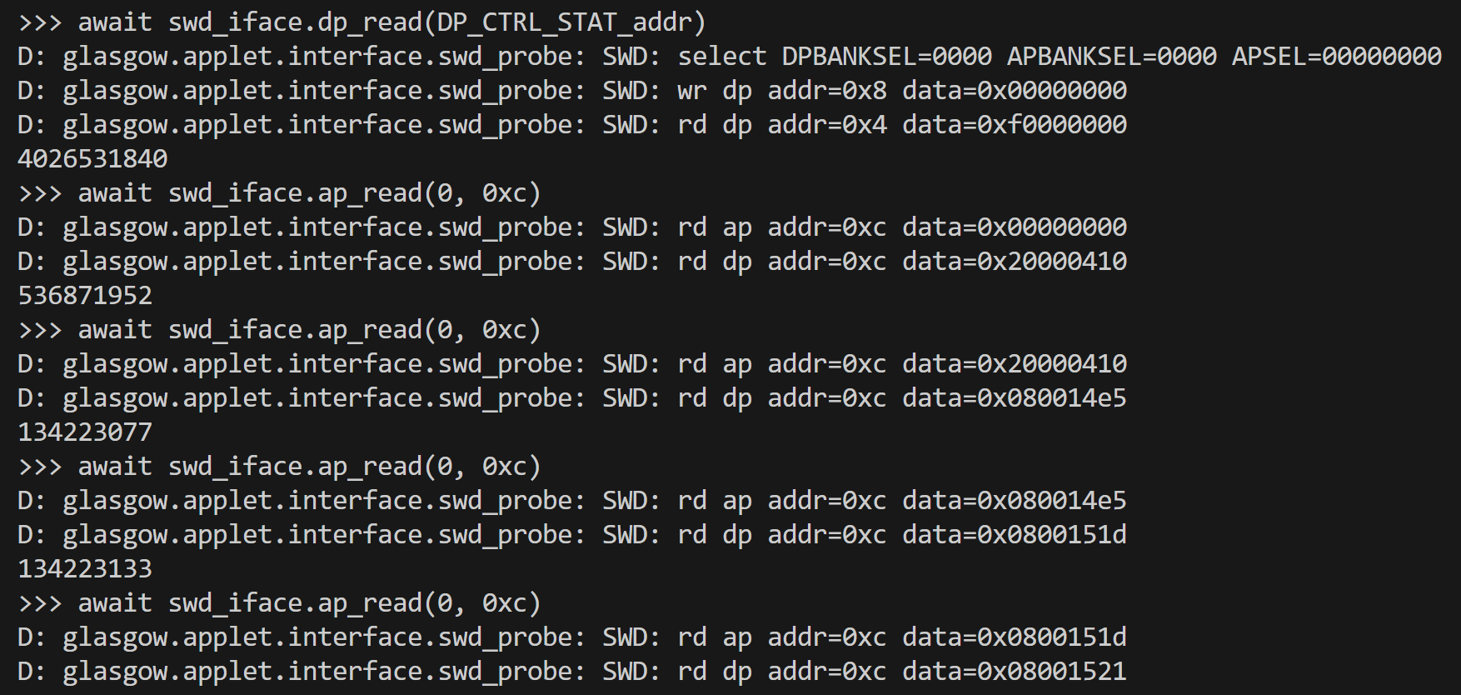
Task: Click the rd dp data=0x080014e5 line
Action: [x=572, y=398]
